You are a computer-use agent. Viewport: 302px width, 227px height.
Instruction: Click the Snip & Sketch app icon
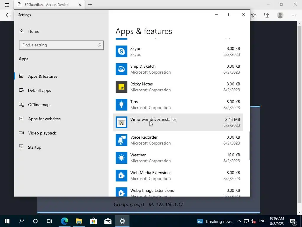tap(121, 69)
